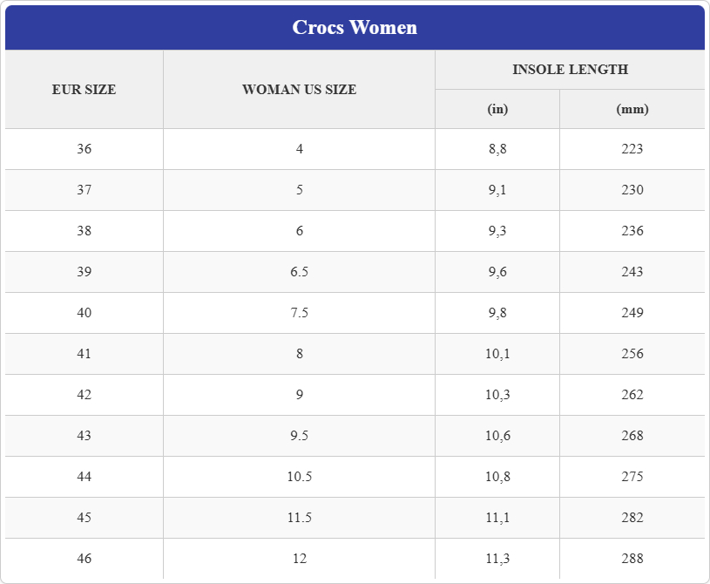The width and height of the screenshot is (710, 584).
Task: Select EUR size 46 cell
Action: point(85,559)
